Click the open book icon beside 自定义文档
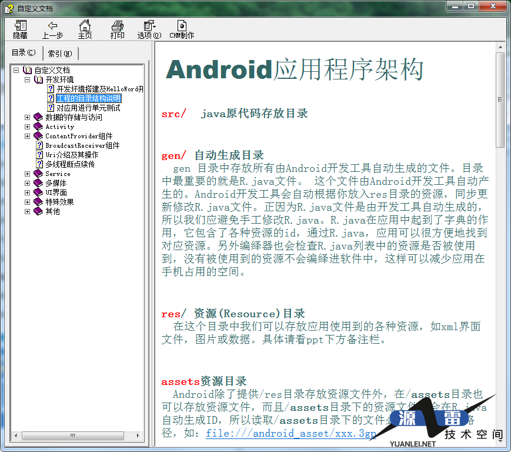This screenshot has width=511, height=452. coord(28,70)
